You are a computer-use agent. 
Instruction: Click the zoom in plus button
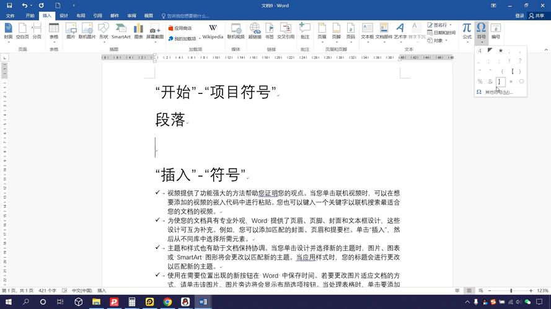(531, 290)
